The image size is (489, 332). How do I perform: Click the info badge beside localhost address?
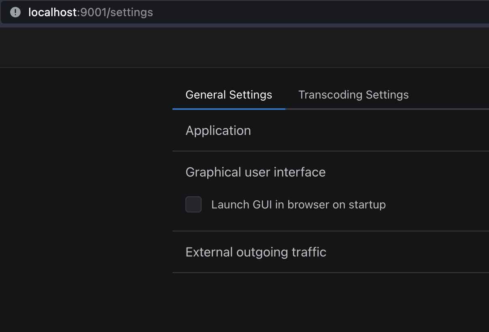point(15,12)
